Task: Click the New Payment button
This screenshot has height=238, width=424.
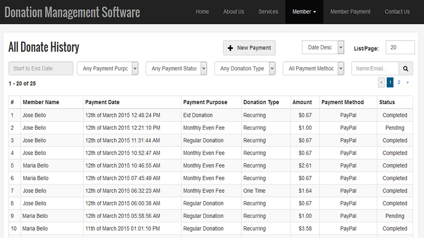Action: point(249,48)
